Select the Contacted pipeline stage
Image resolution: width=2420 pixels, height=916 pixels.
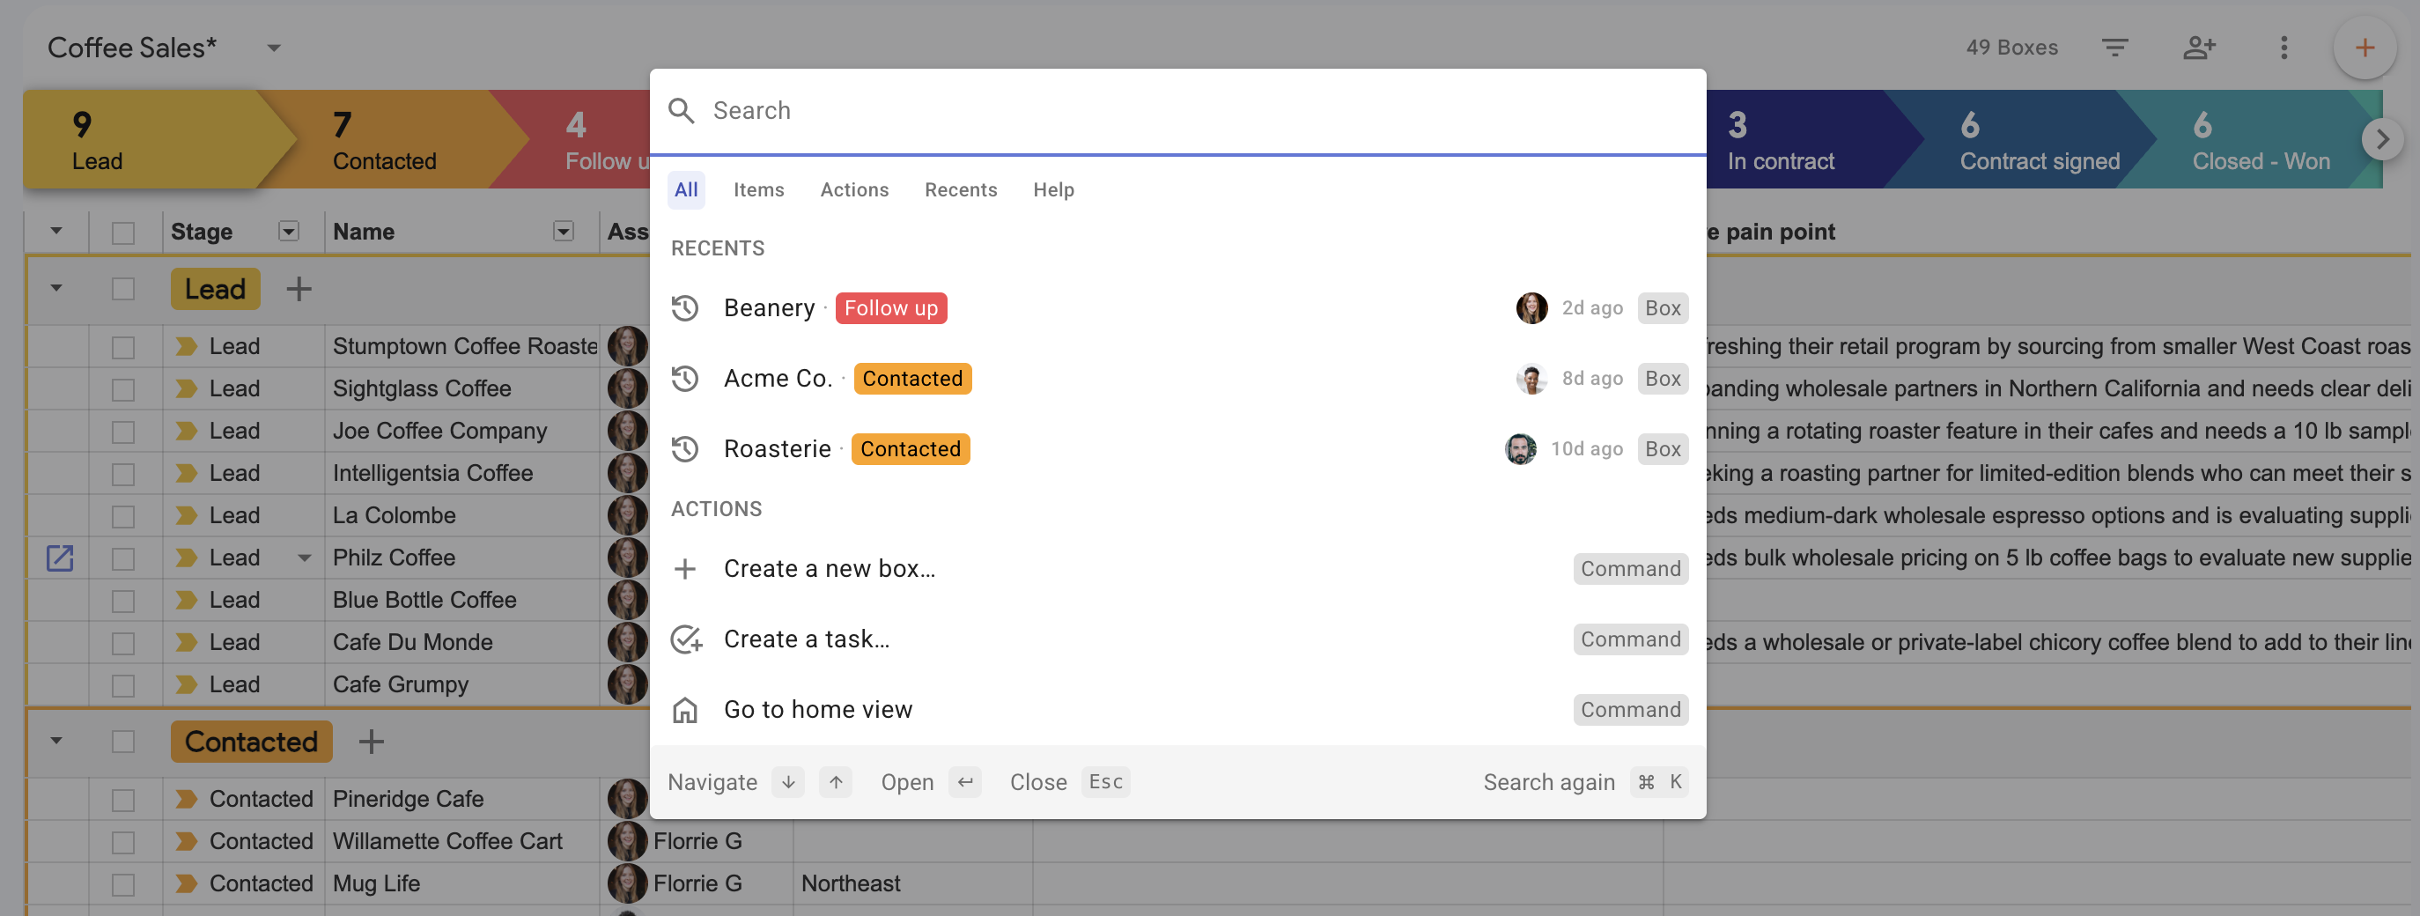tap(395, 140)
